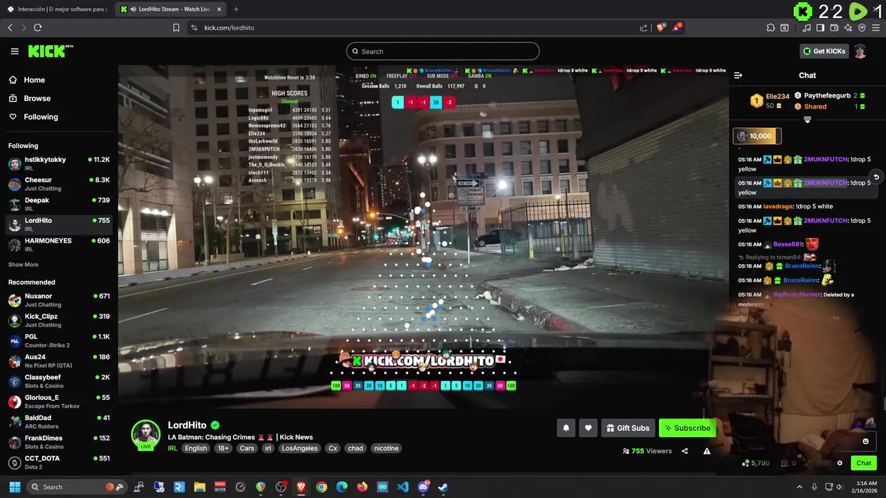The height and width of the screenshot is (498, 886).
Task: Open CCT_DOTA recommended channel
Action: (59, 462)
